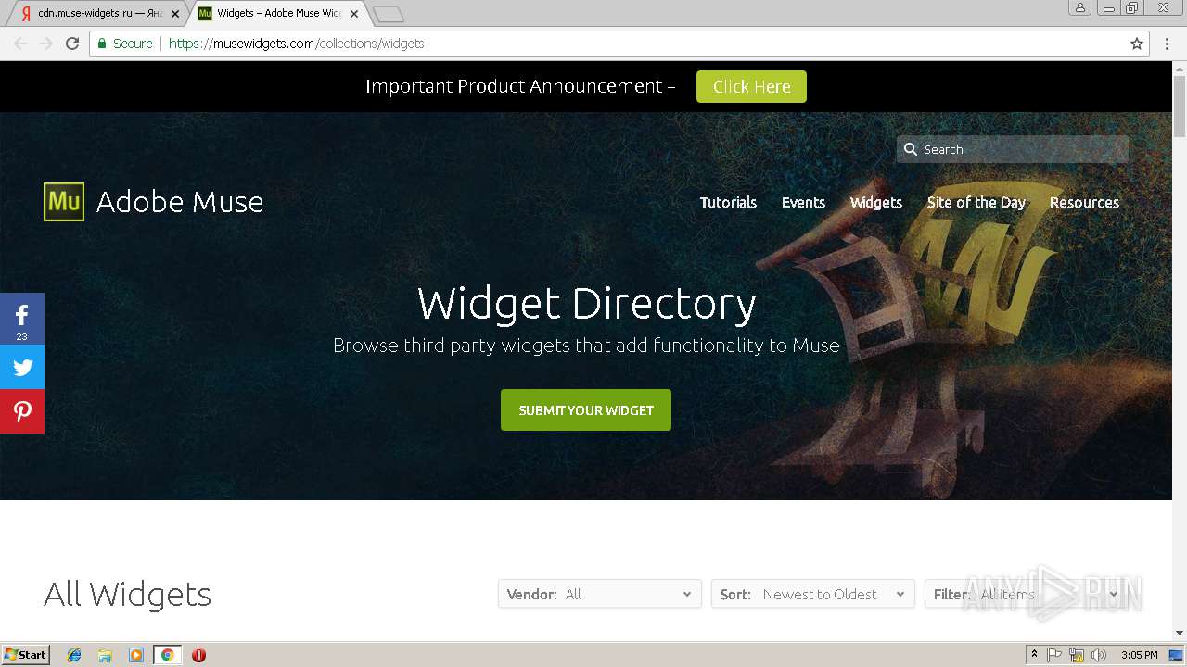The width and height of the screenshot is (1187, 667).
Task: Show hidden tray icons arrow
Action: pos(1034,655)
